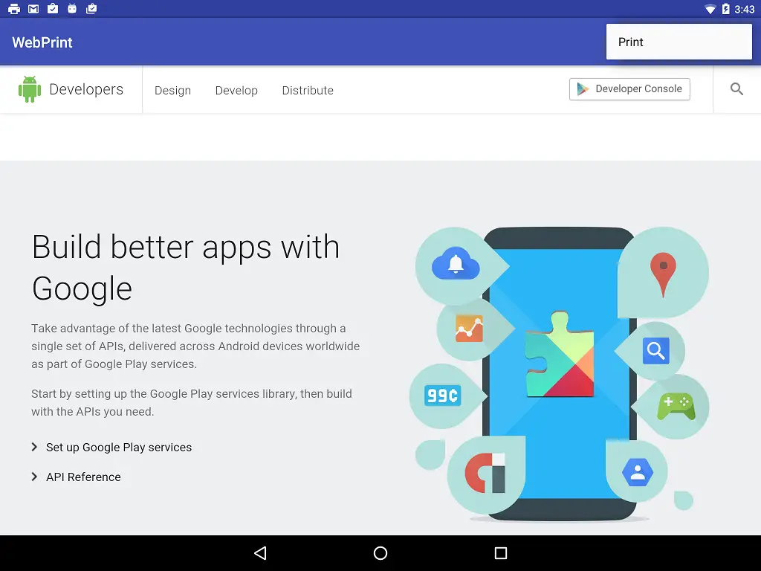Viewport: 761px width, 571px height.
Task: Expand Set up Google Play services
Action: (x=119, y=447)
